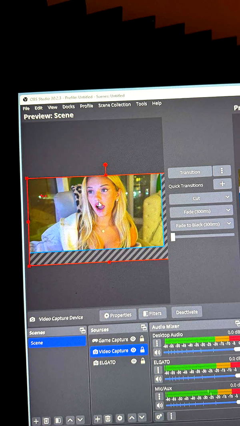Viewport: 240px width, 426px height.
Task: Open the Fade (300ms) dropdown arrow
Action: coord(228,210)
